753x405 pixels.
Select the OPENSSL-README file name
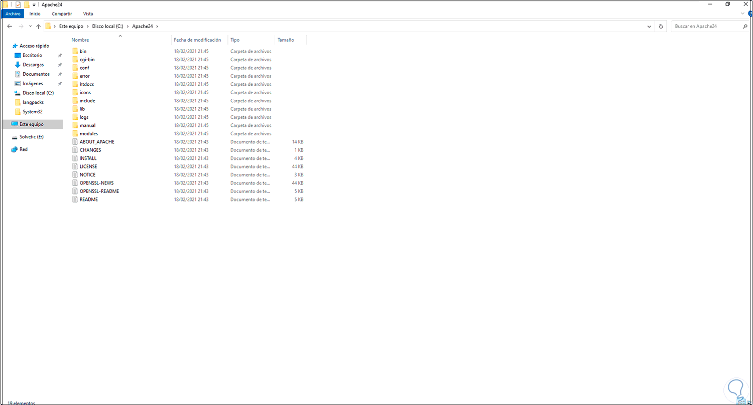coord(99,191)
